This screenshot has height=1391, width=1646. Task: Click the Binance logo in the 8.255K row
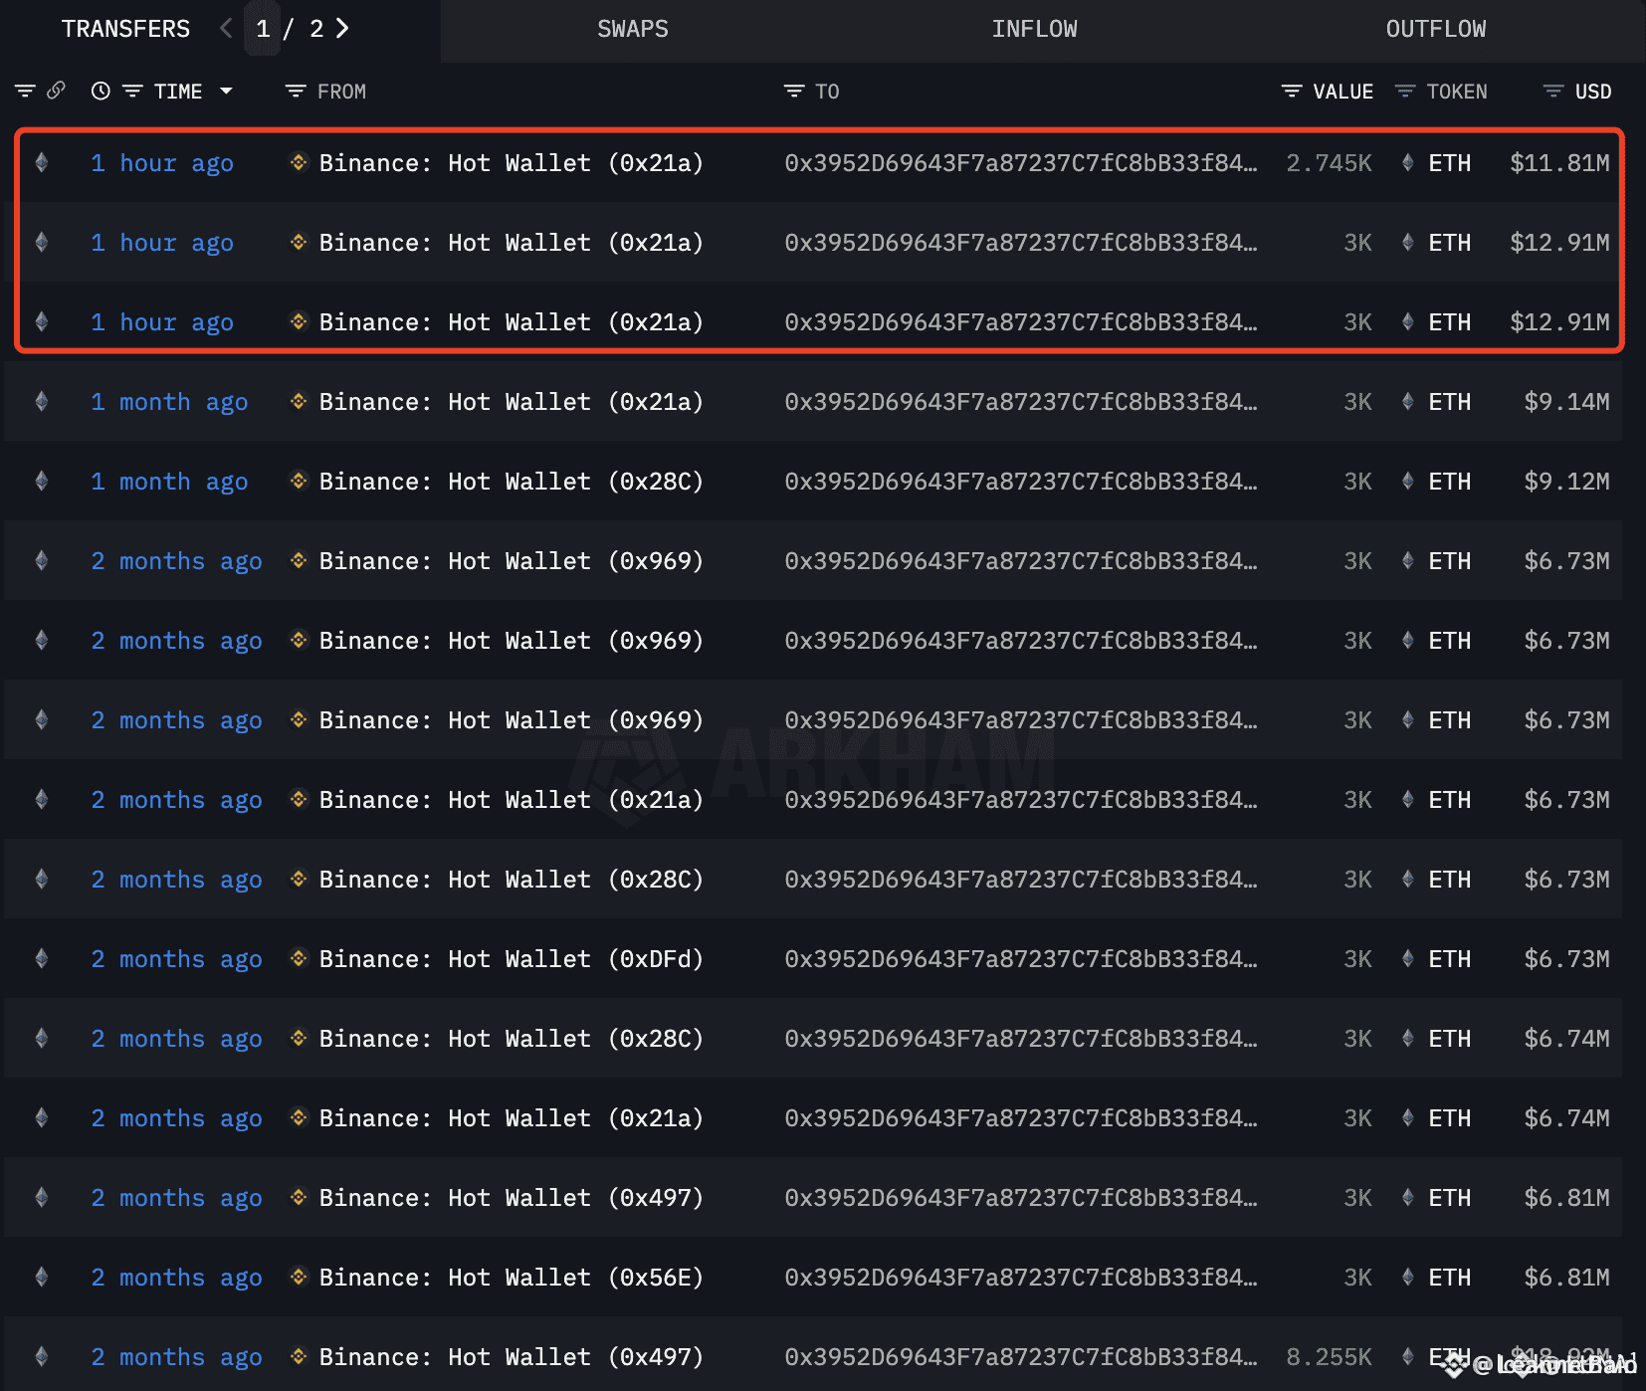(x=299, y=1356)
